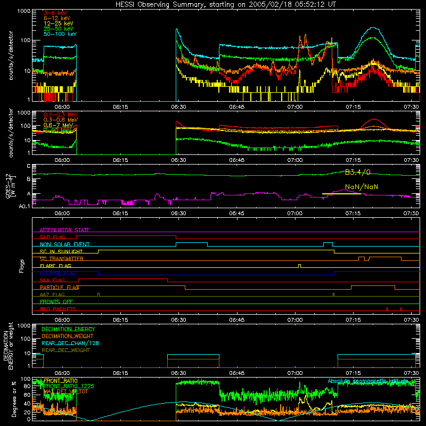Viewport: 426px width, 426px height.
Task: Click the cyan 50-100 keV peak near 07:20
Action: (373, 28)
